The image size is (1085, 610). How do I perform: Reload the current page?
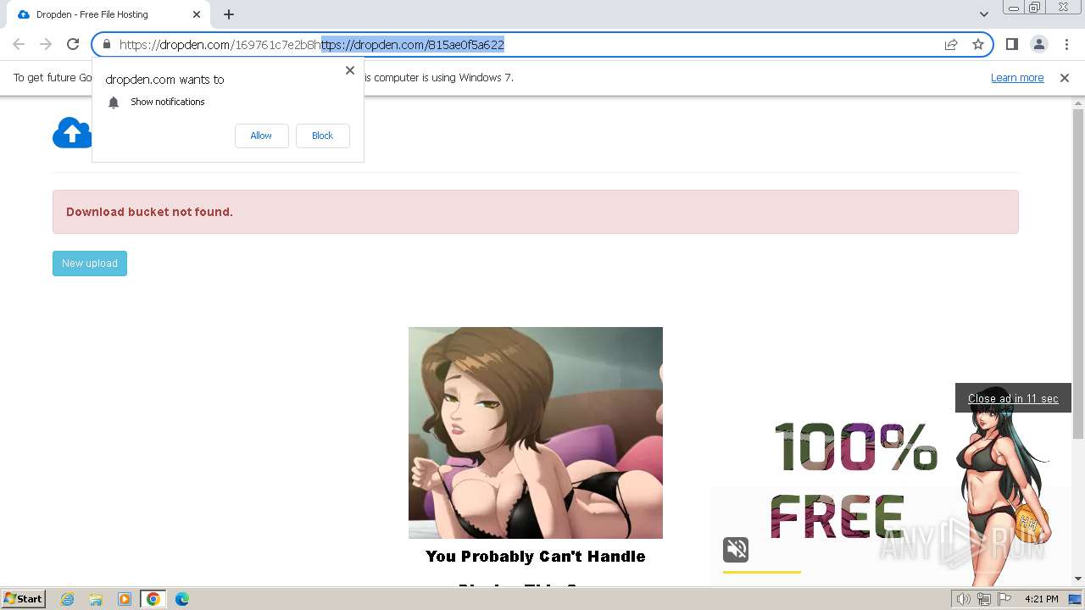pos(73,44)
